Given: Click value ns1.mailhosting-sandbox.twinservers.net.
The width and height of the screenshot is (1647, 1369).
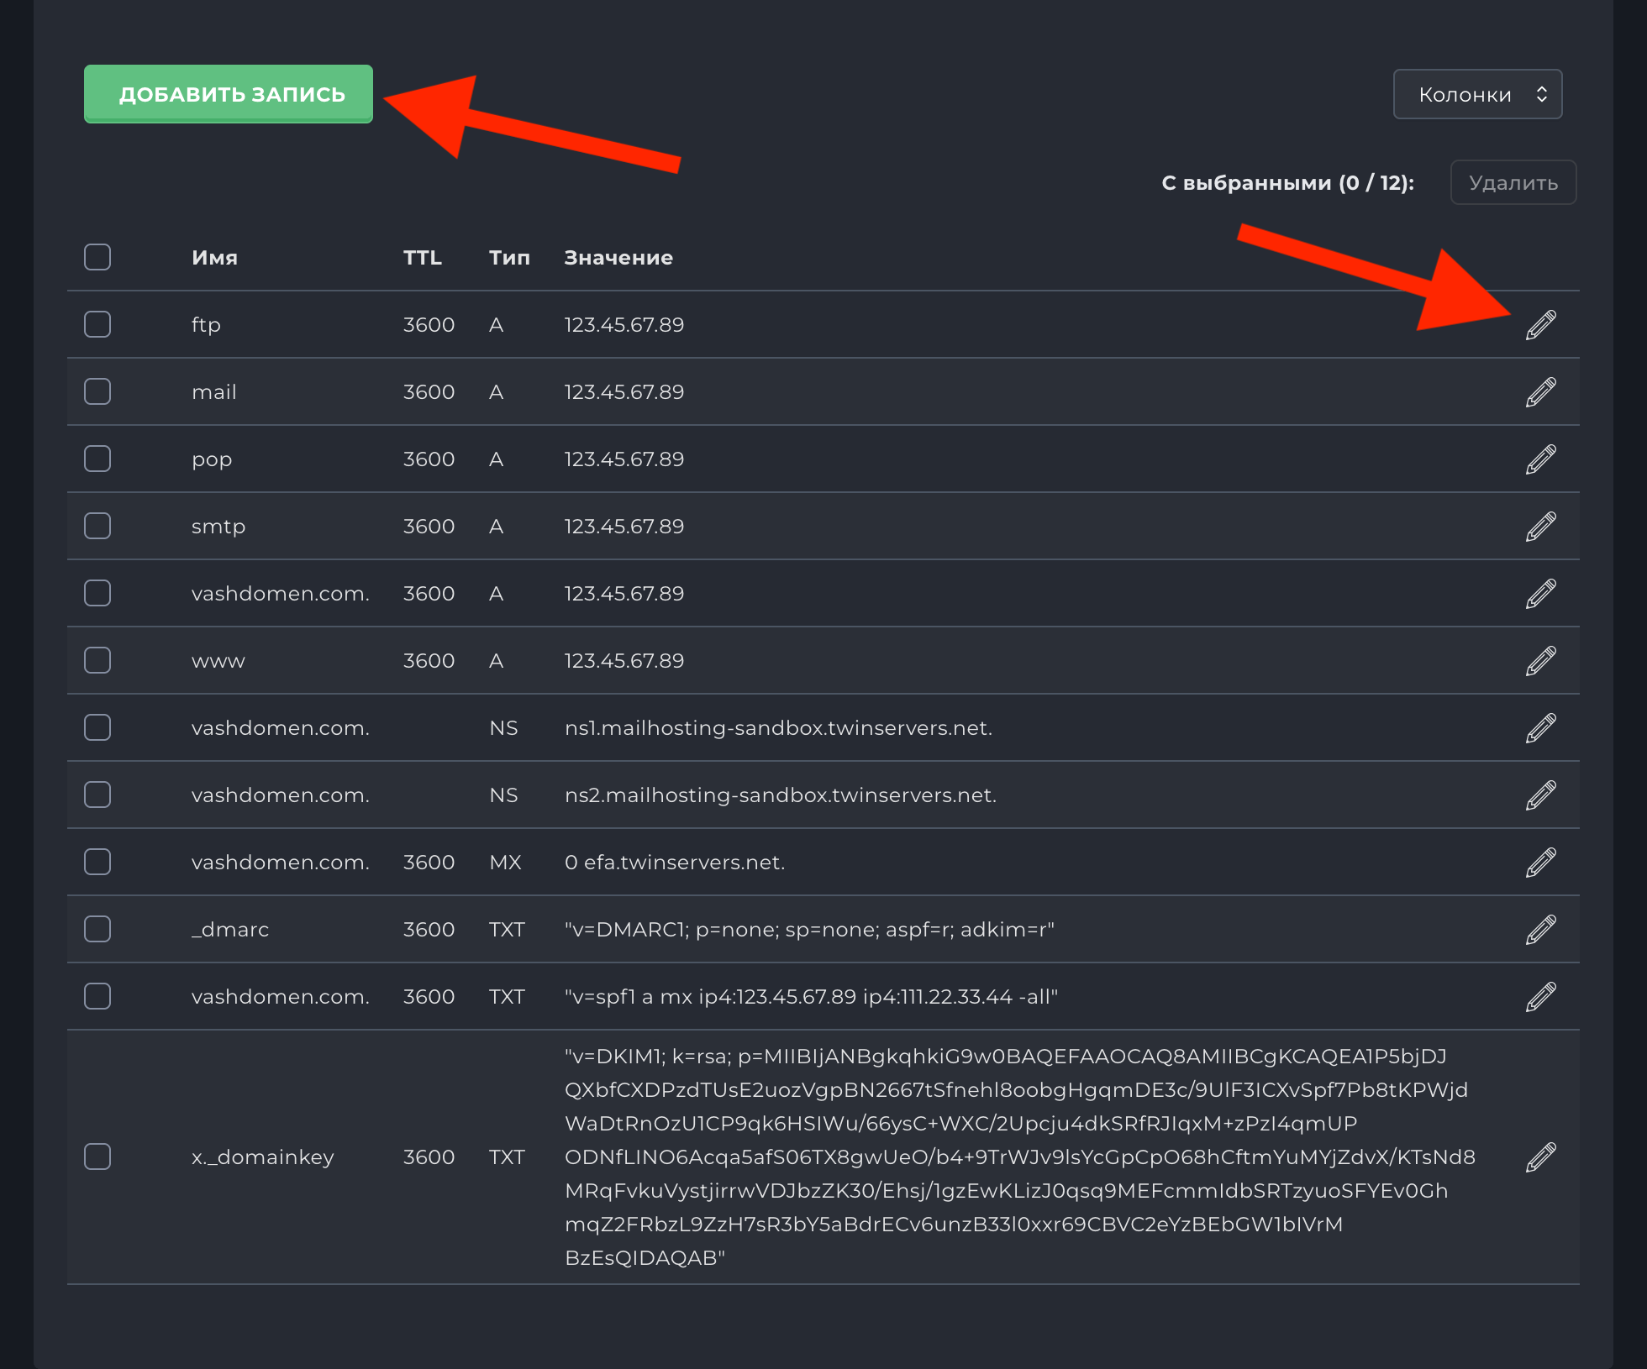Looking at the screenshot, I should click(x=778, y=728).
